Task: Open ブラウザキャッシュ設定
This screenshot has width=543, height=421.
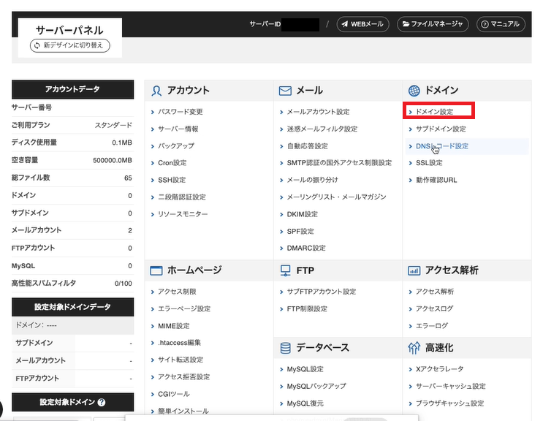Action: click(450, 403)
